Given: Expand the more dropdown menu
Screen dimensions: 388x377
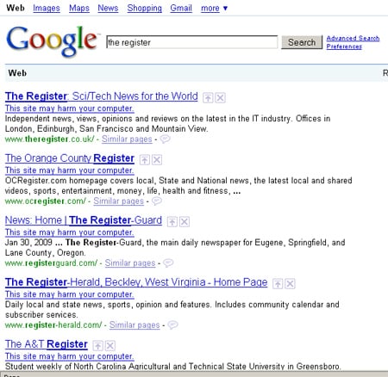Looking at the screenshot, I should (214, 8).
